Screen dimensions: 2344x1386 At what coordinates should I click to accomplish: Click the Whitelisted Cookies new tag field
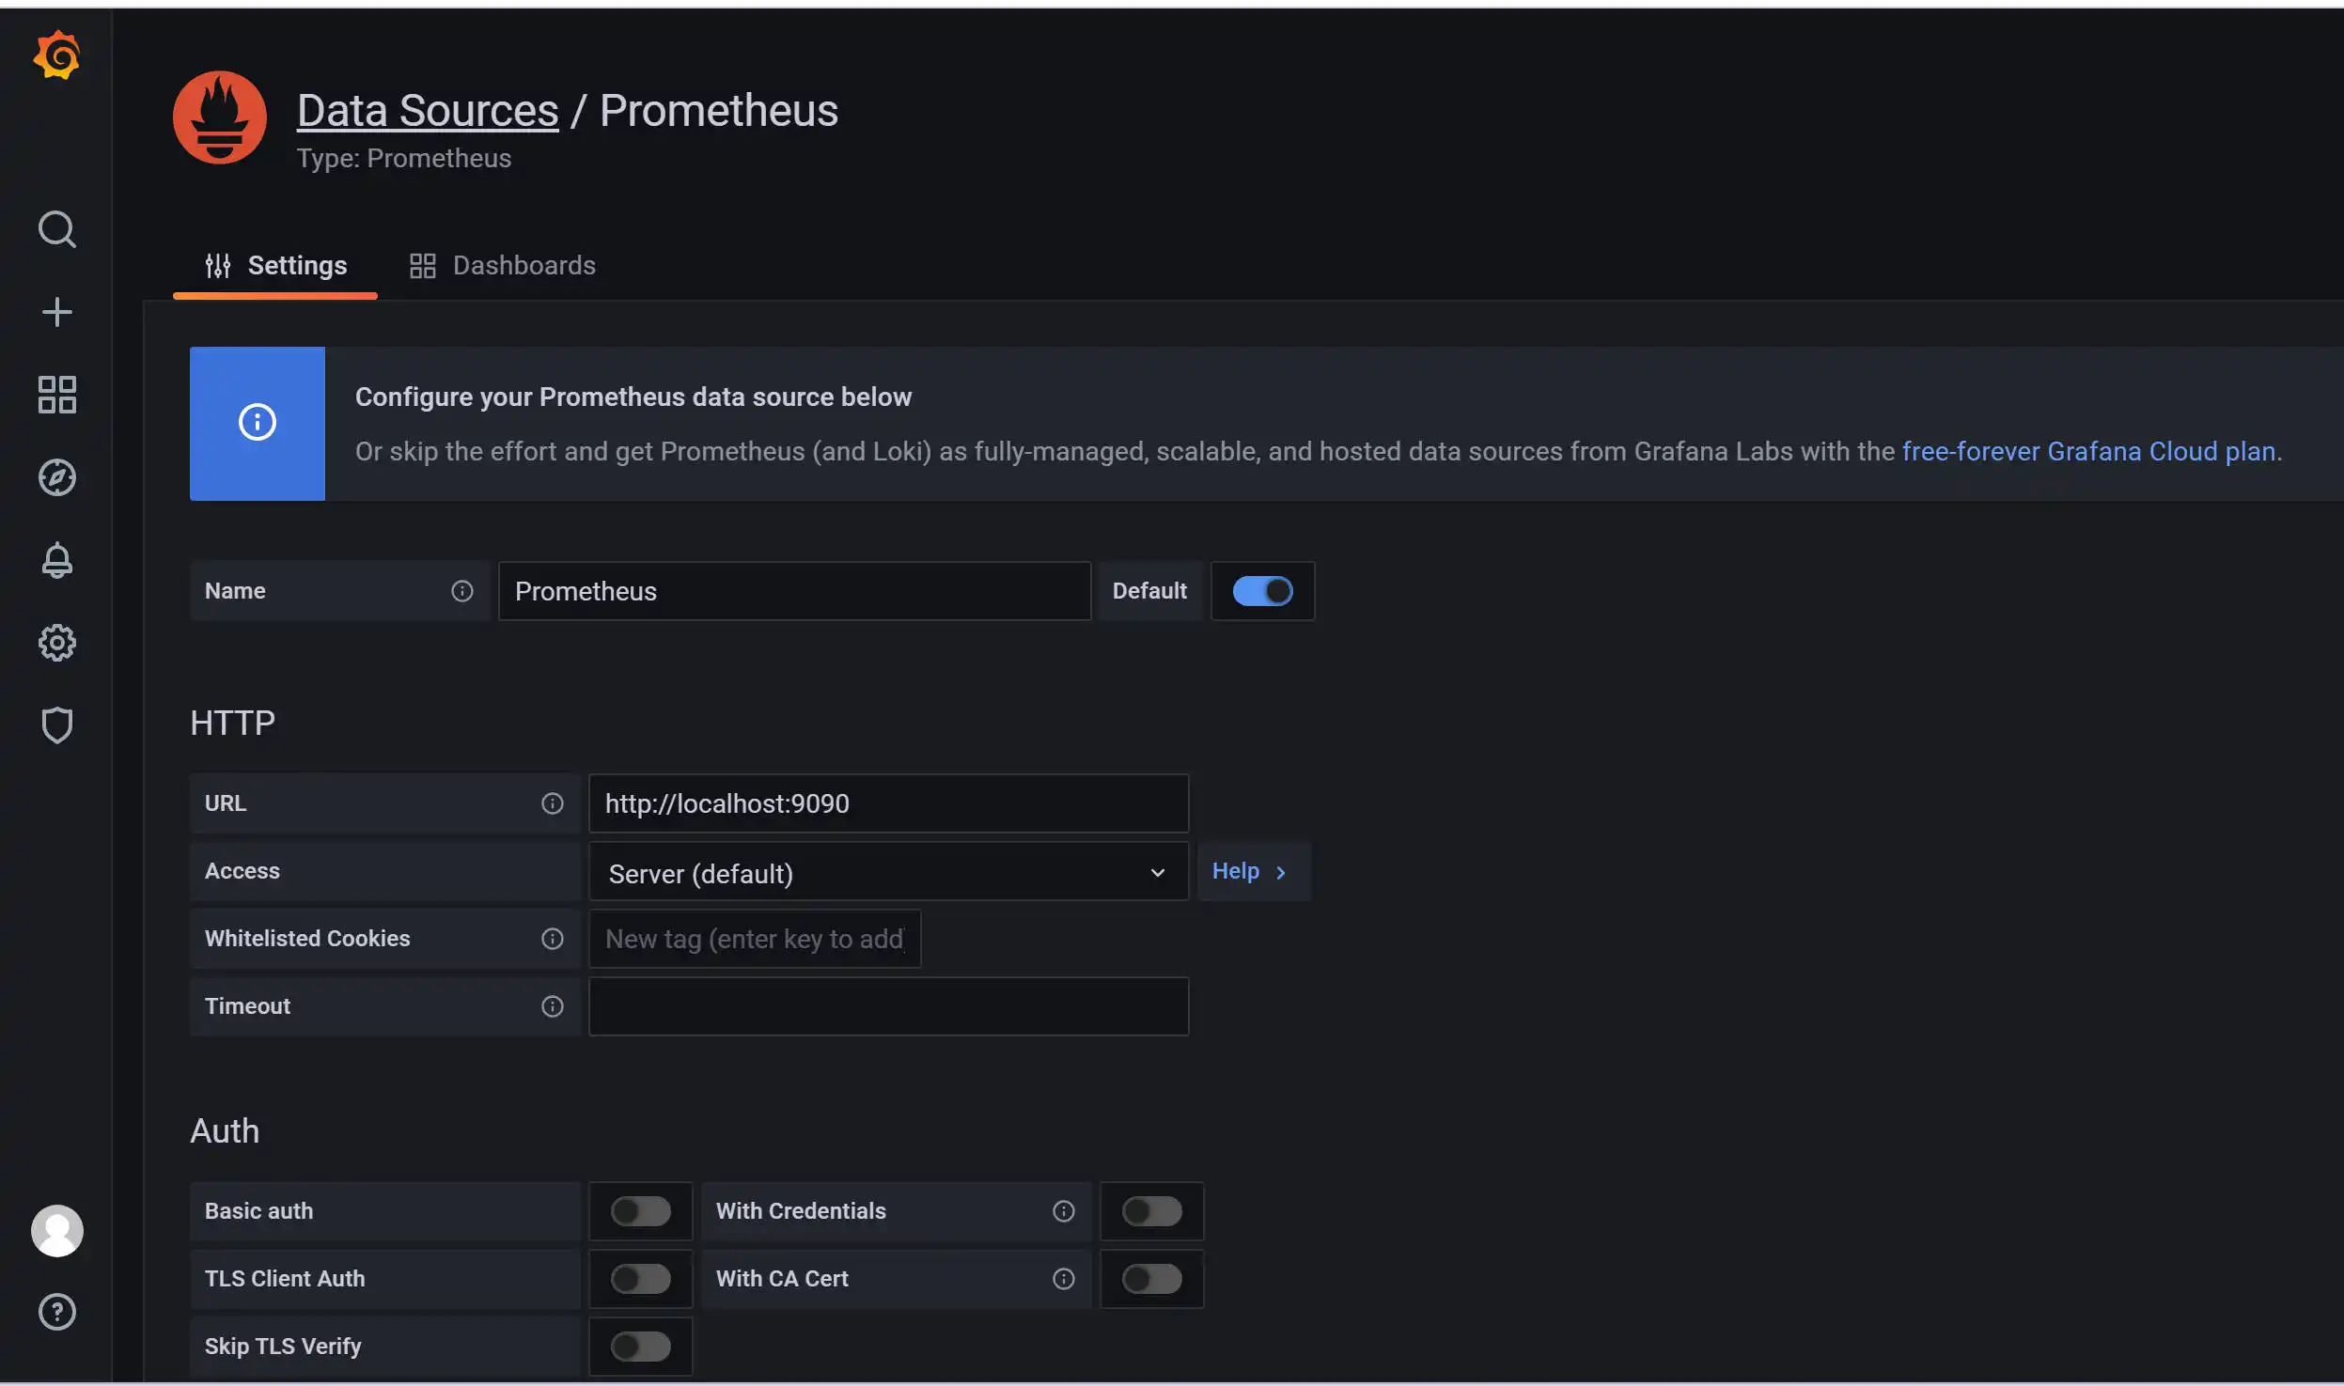(x=755, y=939)
